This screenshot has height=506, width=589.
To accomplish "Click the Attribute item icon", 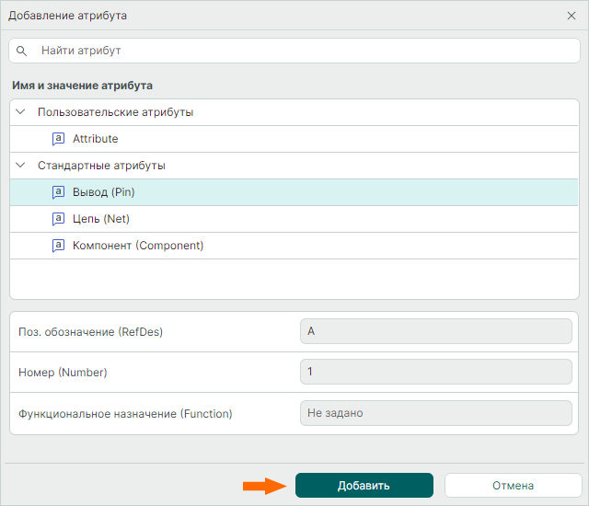I will (x=58, y=139).
